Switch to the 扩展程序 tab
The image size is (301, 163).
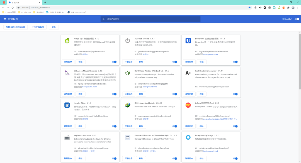(24, 3)
